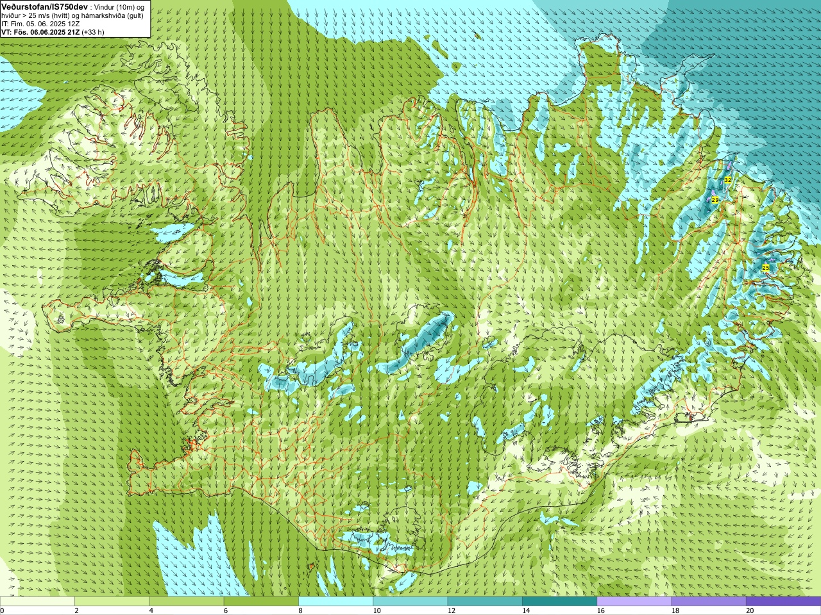
Task: Click the scale label '2' on color bar
Action: click(x=76, y=611)
